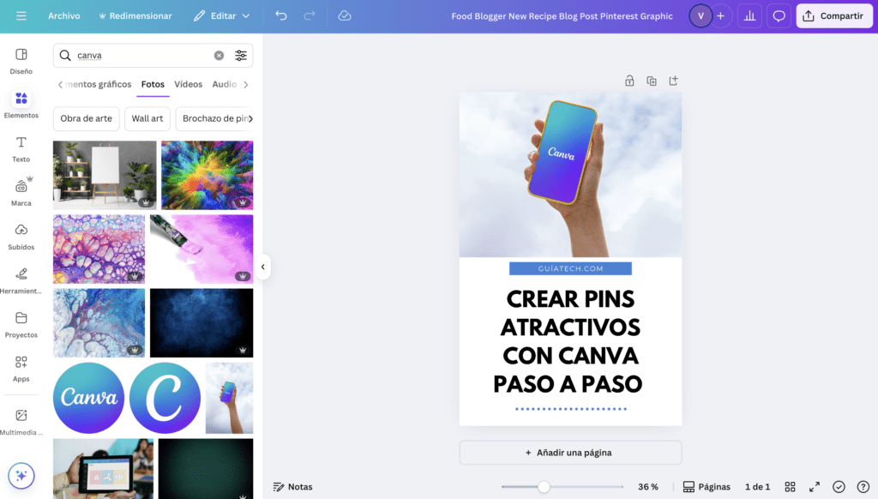Select the round C logo image
Screen dimensions: 878x499
pos(165,398)
